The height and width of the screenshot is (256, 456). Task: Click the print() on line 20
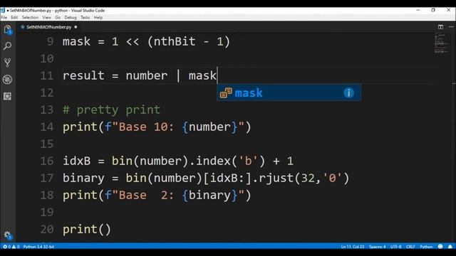pos(87,229)
